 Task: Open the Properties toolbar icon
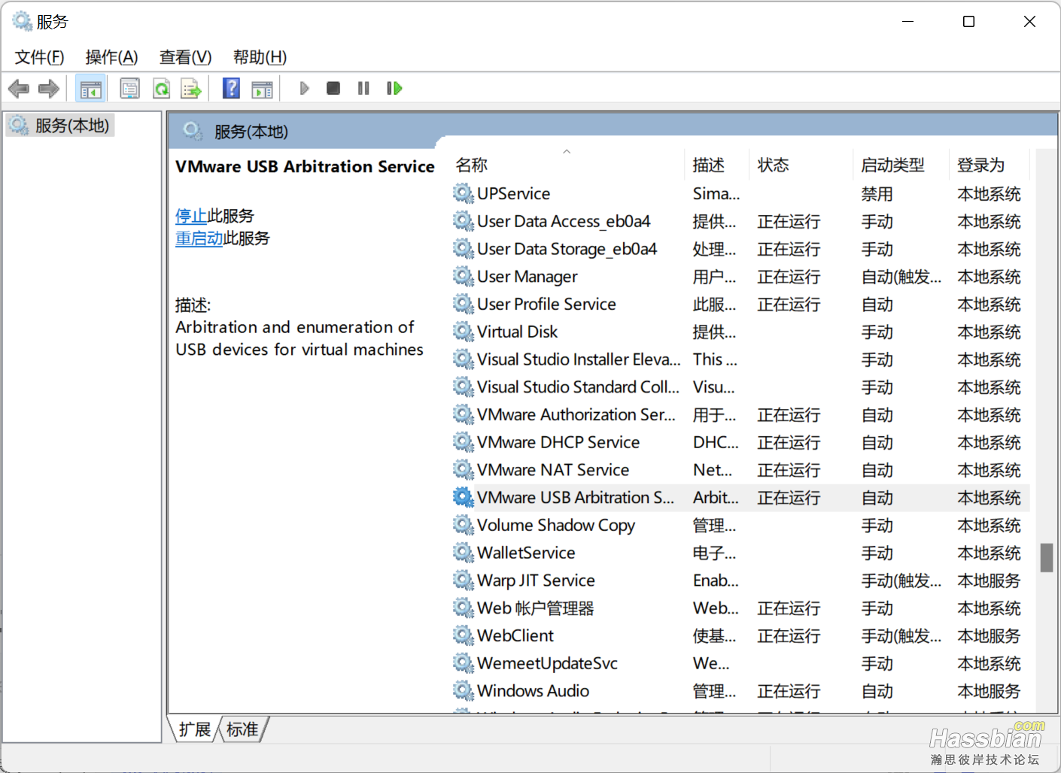point(129,89)
